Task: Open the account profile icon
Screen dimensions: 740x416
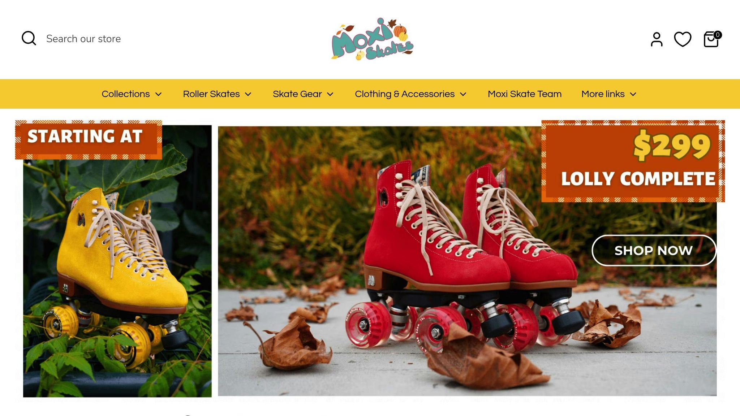Action: pos(657,39)
